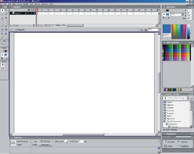Screen dimensions: 194x154
Task: Toggle visibility dot for Layer 1
Action: 29,13
